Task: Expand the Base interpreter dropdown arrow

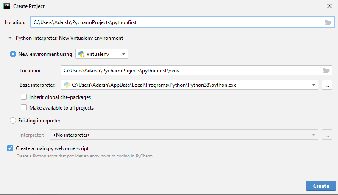Action: (313, 85)
